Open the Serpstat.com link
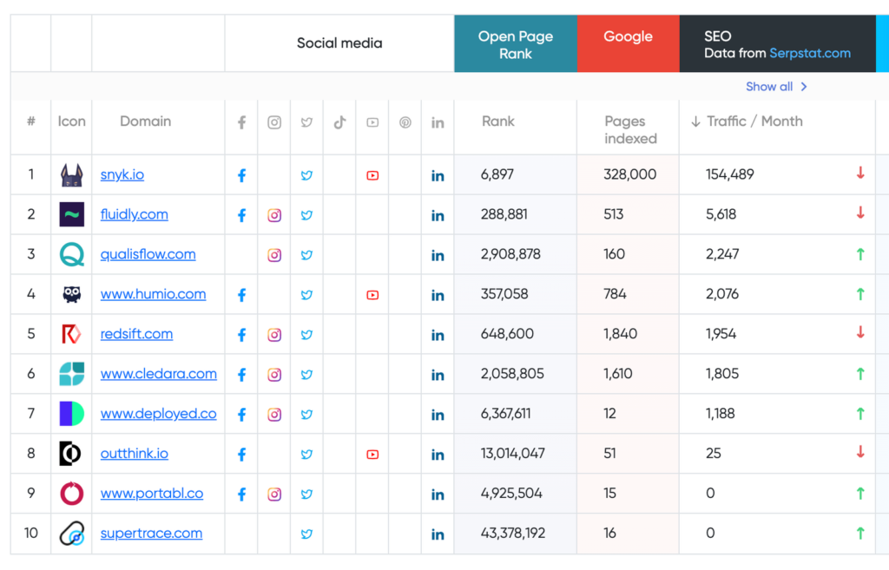The height and width of the screenshot is (570, 889). click(x=810, y=53)
